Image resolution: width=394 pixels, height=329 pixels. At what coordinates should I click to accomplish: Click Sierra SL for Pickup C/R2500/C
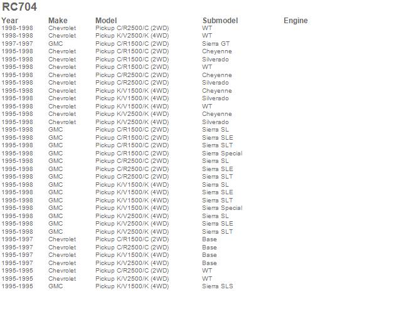coord(215,161)
